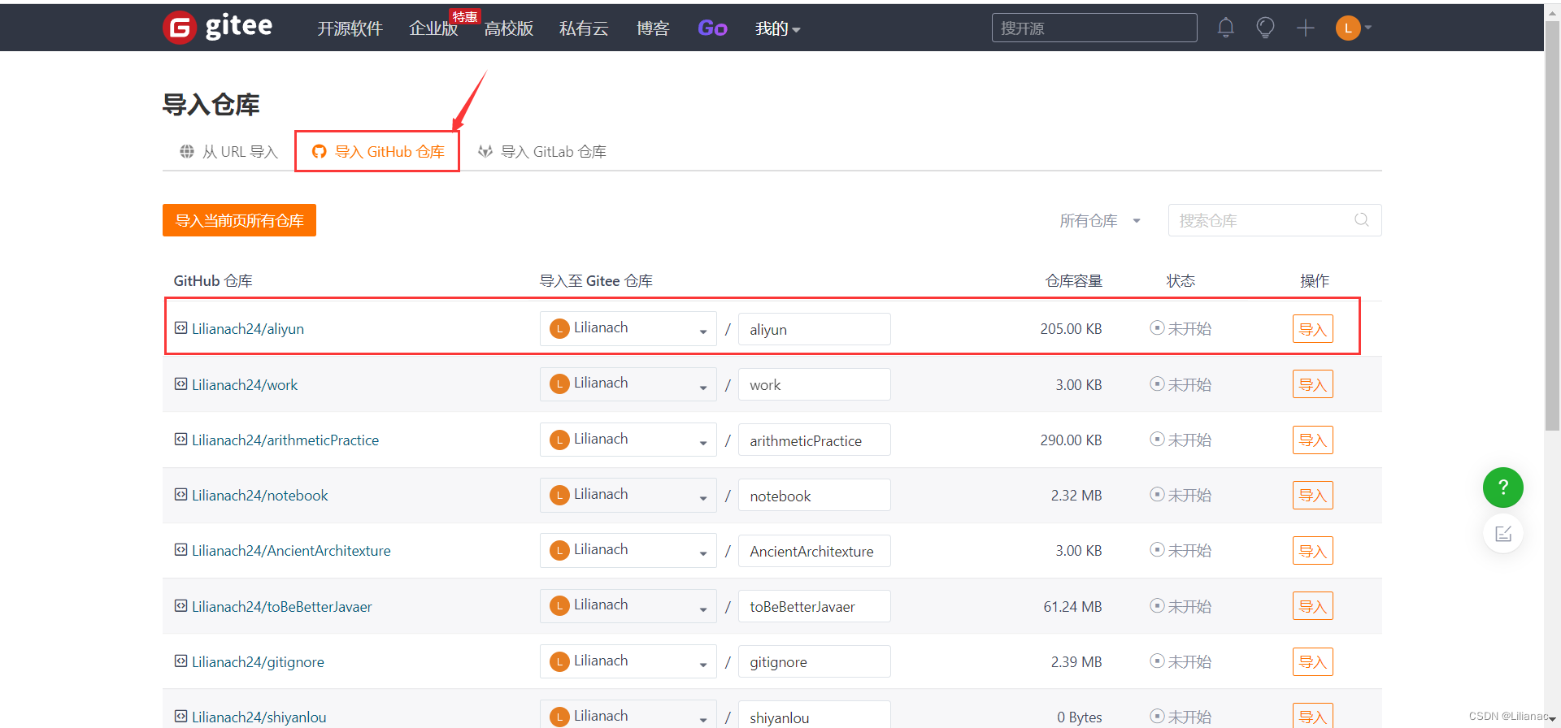Expand namespace dropdown for notebook
Image resolution: width=1561 pixels, height=728 pixels.
(628, 495)
